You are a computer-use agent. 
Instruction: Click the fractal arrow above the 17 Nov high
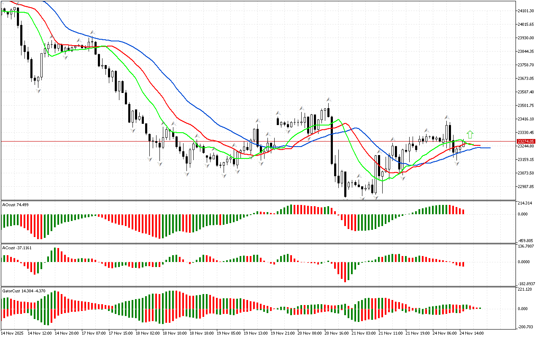[92, 32]
